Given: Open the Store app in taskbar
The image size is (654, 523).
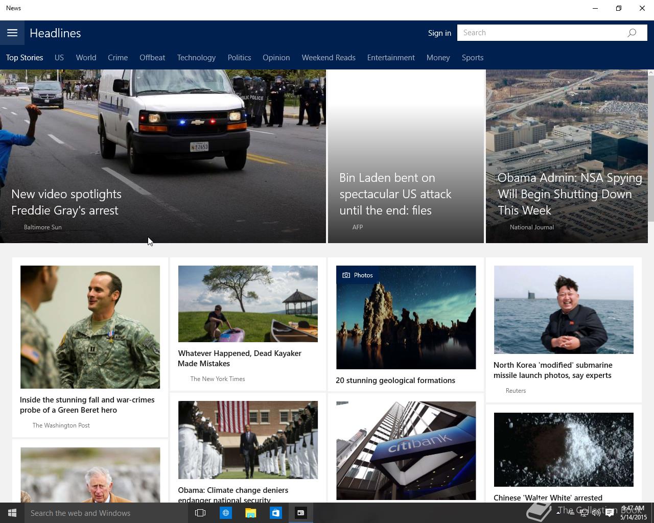Looking at the screenshot, I should 275,513.
